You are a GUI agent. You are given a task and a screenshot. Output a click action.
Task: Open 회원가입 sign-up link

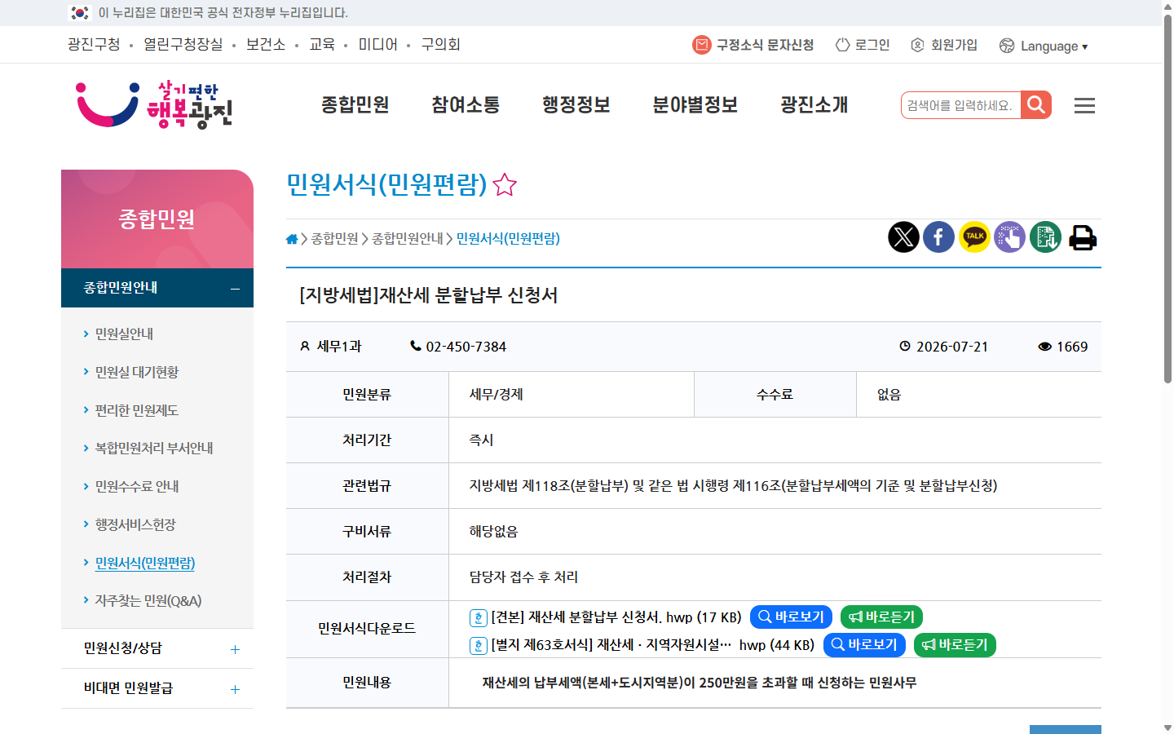[x=944, y=45]
